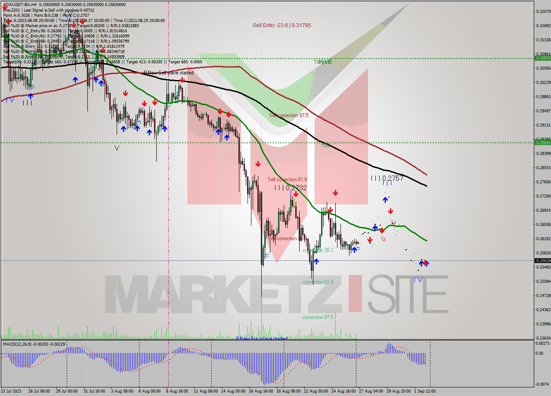Click the green 'correction 38.2' label
The image size is (551, 396).
tap(318, 250)
